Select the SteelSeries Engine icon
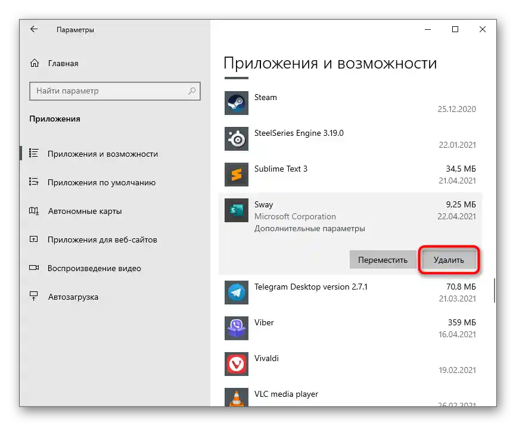This screenshot has height=426, width=516. [237, 139]
